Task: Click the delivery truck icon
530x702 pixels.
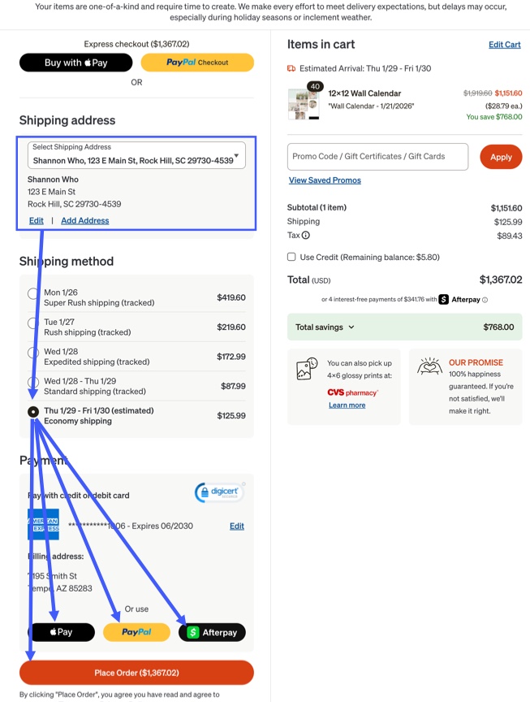Action: coord(291,68)
